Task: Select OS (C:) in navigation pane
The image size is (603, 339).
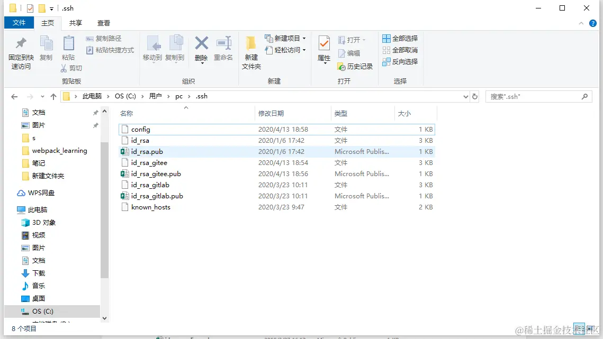Action: tap(52, 311)
